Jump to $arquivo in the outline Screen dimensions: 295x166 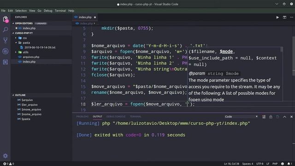point(27,100)
